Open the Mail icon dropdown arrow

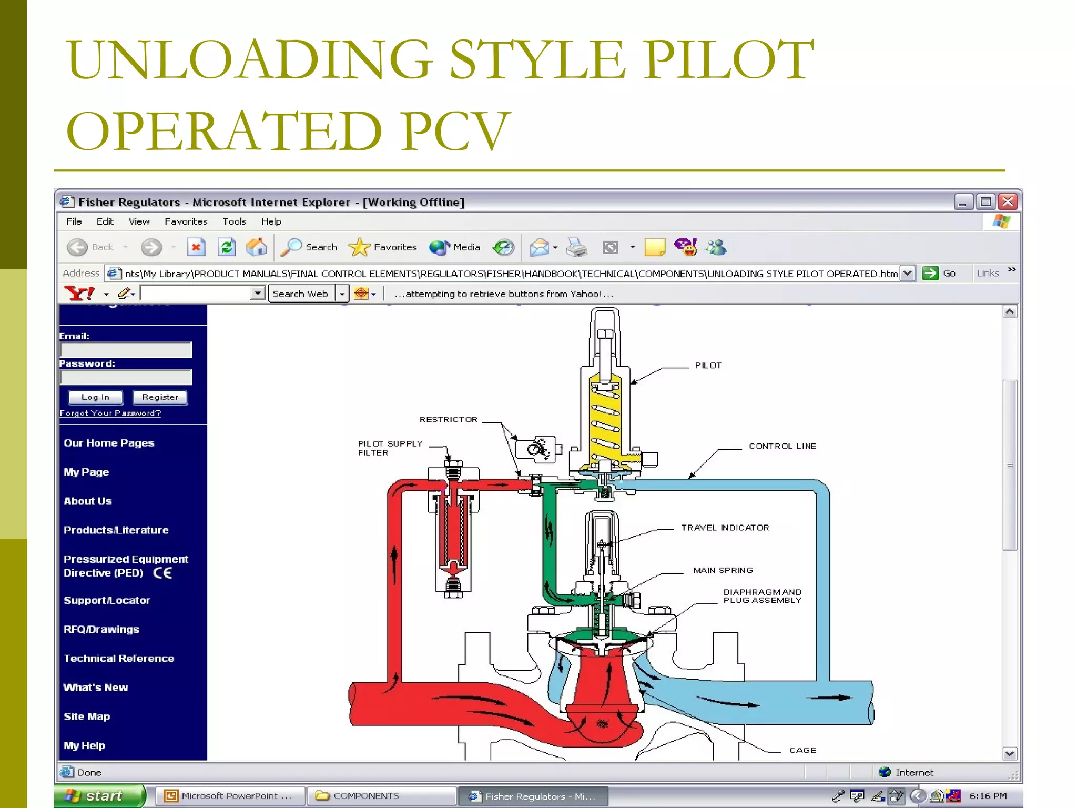tap(555, 247)
